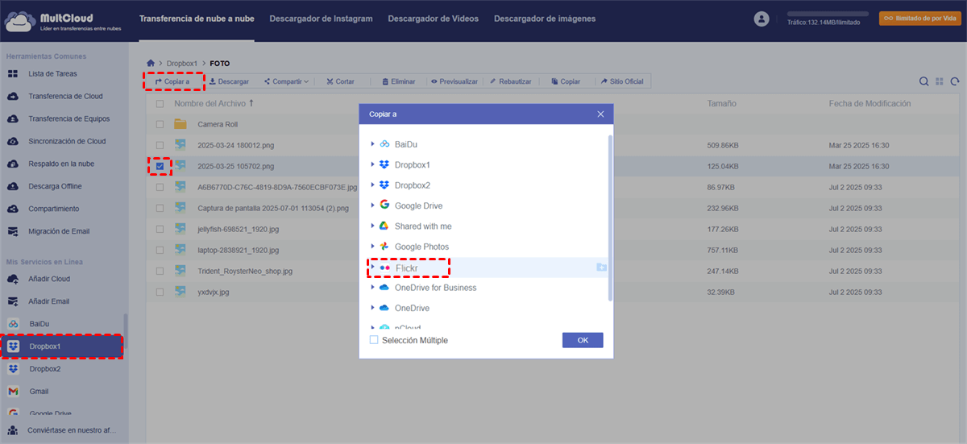Click the ilimitado de por Vida button
The image size is (967, 444).
[x=920, y=18]
